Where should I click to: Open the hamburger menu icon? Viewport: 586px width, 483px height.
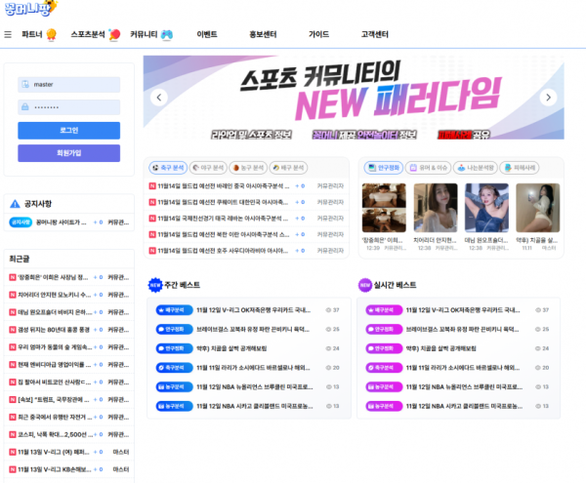(x=8, y=34)
